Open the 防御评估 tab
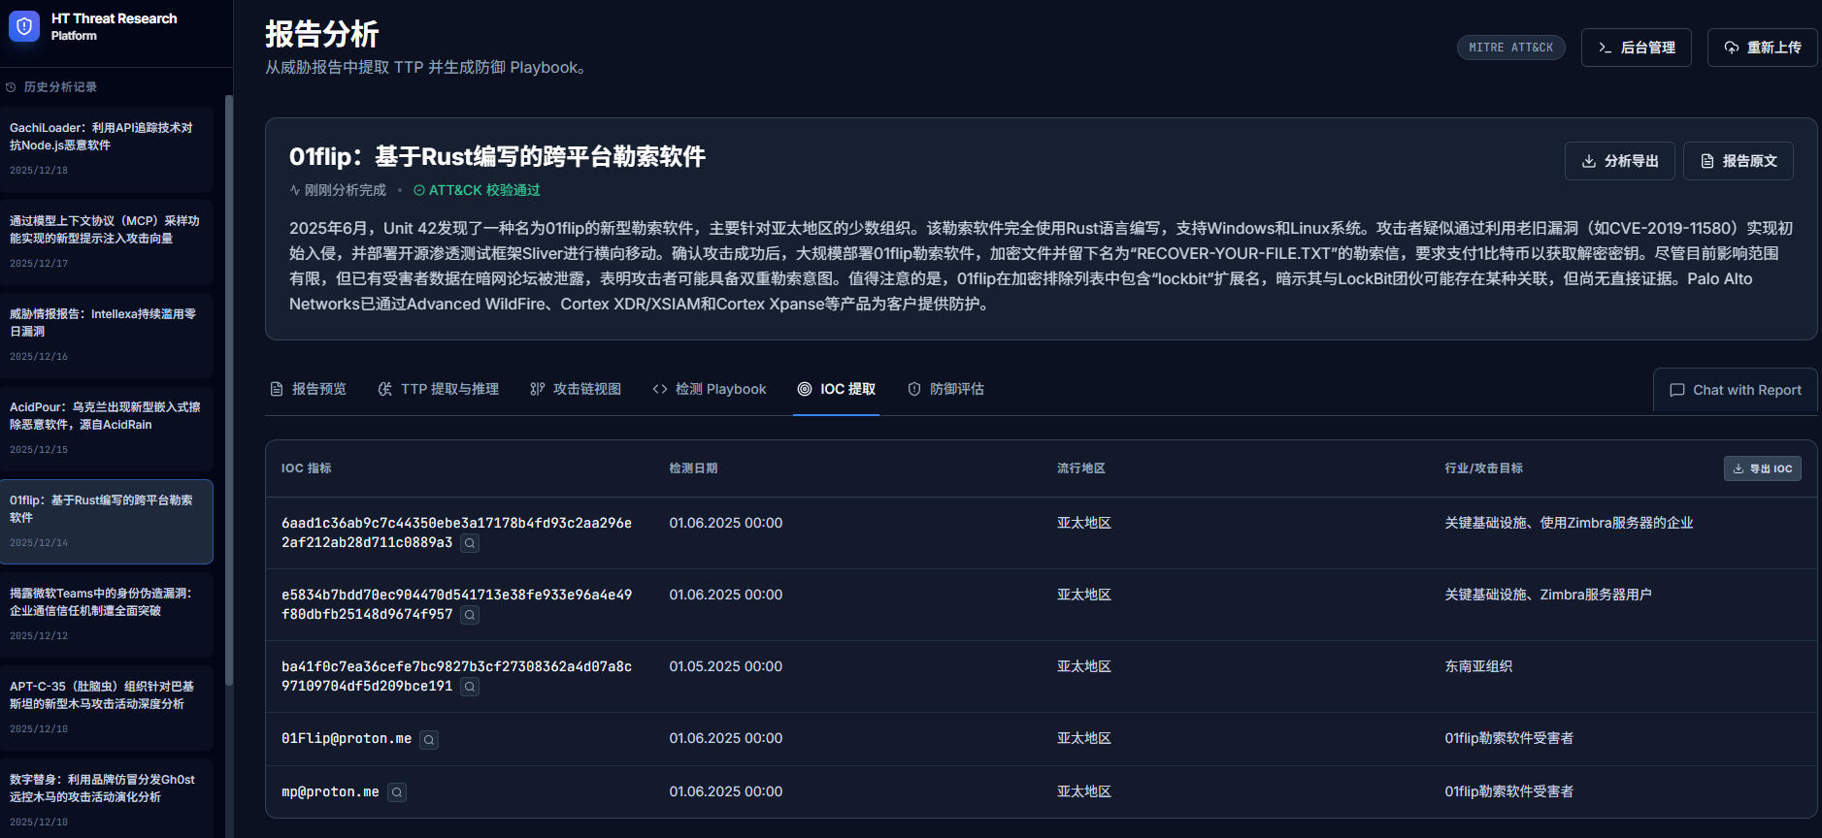The width and height of the screenshot is (1822, 838). click(945, 389)
